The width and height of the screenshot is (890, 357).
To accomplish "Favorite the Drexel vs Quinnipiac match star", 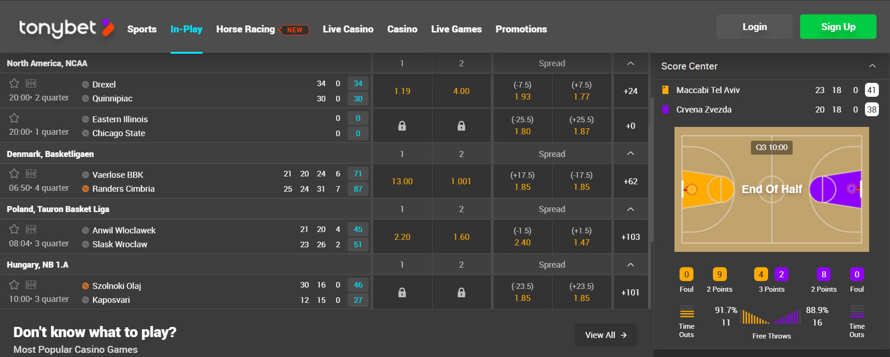I will 14,84.
